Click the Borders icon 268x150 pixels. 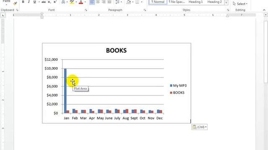coord(137,2)
